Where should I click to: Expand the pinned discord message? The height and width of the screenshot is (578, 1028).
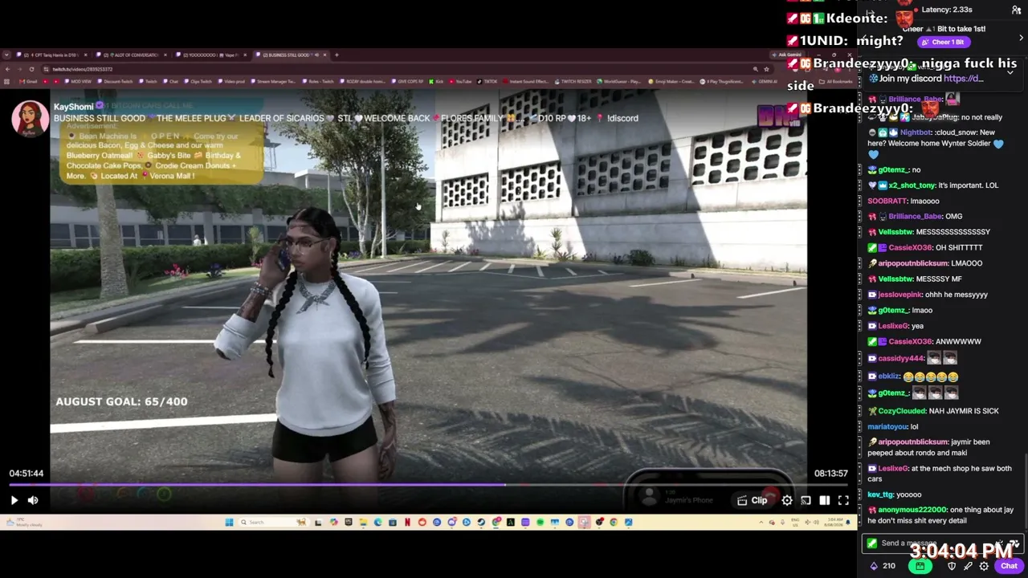tap(1010, 72)
